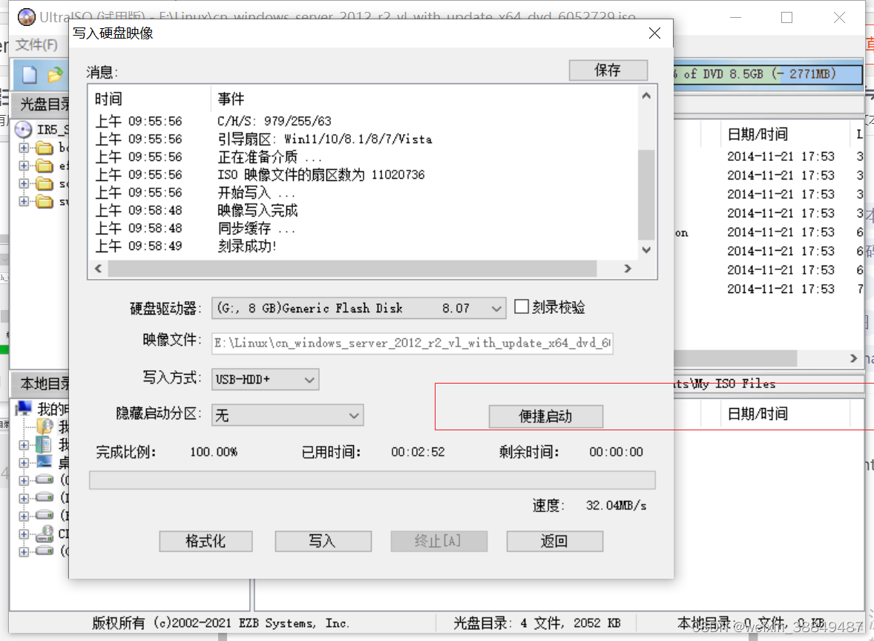Click the desktop (桌面) icon in local tree

(x=45, y=463)
